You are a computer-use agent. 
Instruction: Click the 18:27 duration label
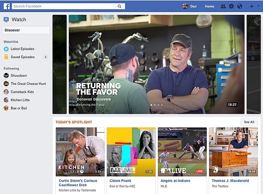(x=232, y=105)
